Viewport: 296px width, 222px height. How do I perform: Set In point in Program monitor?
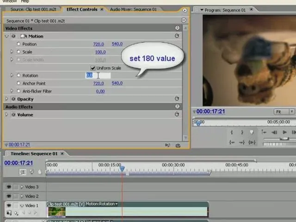232,132
